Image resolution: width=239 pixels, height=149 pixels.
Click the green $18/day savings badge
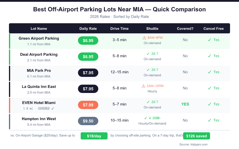pos(94,136)
